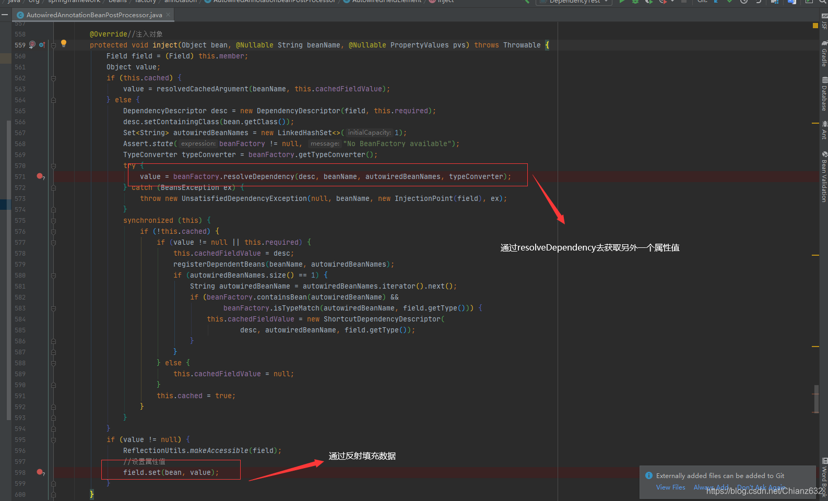Click line number 596 in the gutter
Image resolution: width=828 pixels, height=501 pixels.
click(x=20, y=451)
